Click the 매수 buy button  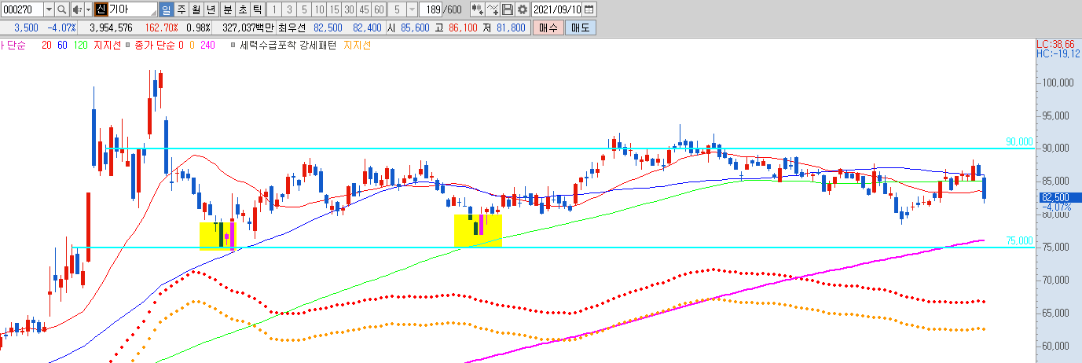(x=548, y=27)
